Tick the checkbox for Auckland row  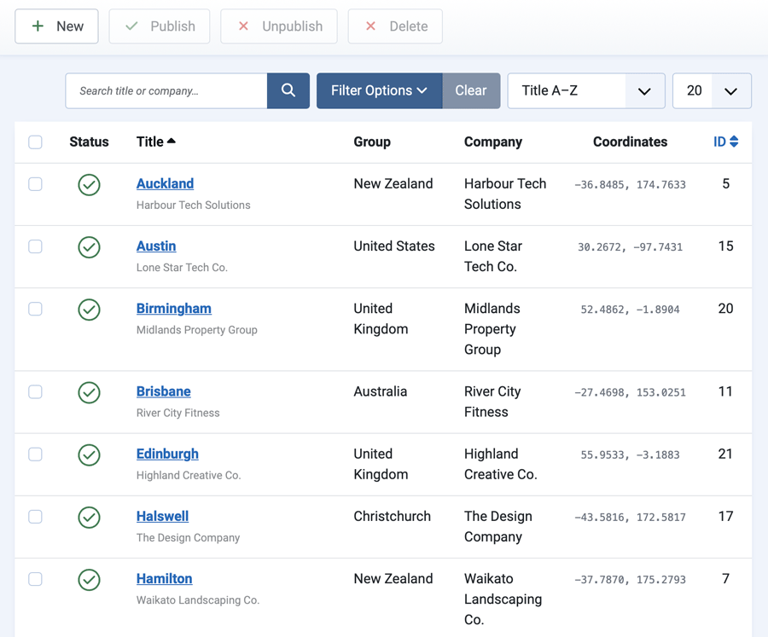(x=35, y=184)
